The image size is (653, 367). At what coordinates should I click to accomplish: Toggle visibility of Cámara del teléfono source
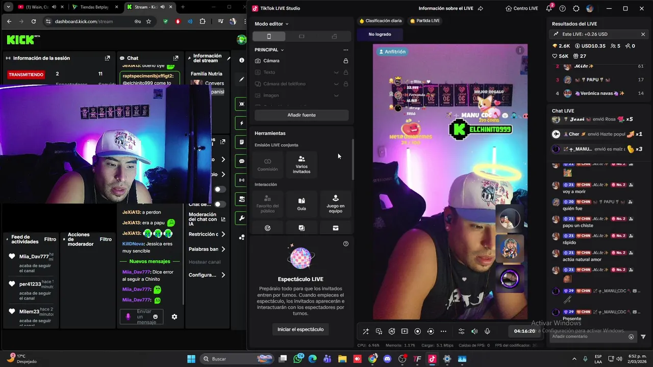[x=336, y=84]
